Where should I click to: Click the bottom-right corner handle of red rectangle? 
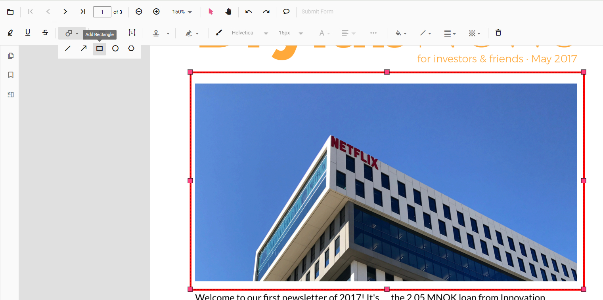pos(584,289)
